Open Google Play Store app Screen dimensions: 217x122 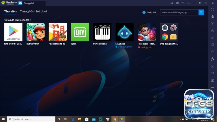click(x=13, y=32)
